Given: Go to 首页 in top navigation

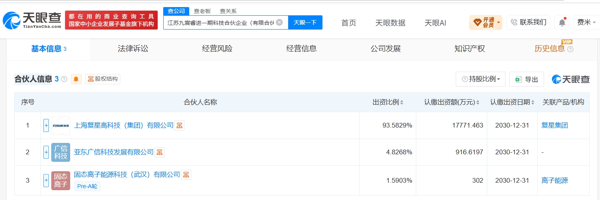Looking at the screenshot, I should [348, 23].
